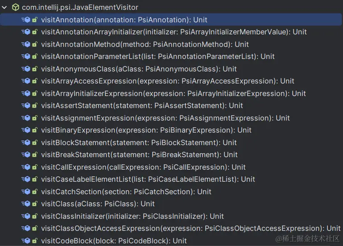Select visitClass(aClass: PsiClass) method
The width and height of the screenshot is (343, 246).
[171, 204]
